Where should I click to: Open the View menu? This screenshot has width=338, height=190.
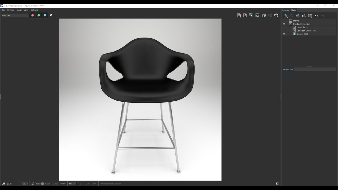26,10
